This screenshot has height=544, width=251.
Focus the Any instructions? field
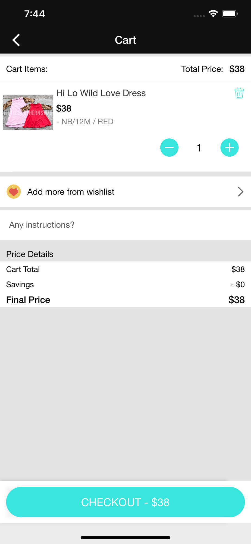[125, 225]
